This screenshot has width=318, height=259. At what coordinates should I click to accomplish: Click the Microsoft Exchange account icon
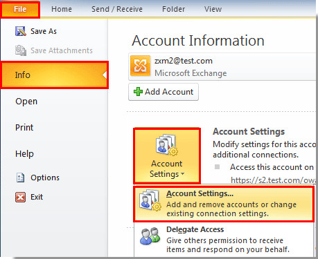[x=140, y=66]
